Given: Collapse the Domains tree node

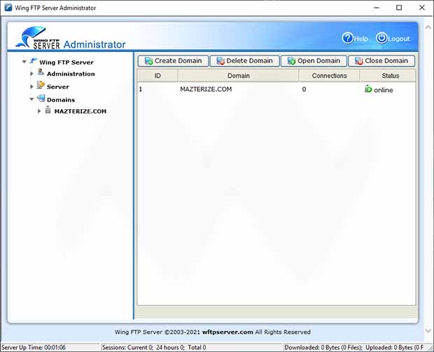Looking at the screenshot, I should click(x=31, y=99).
